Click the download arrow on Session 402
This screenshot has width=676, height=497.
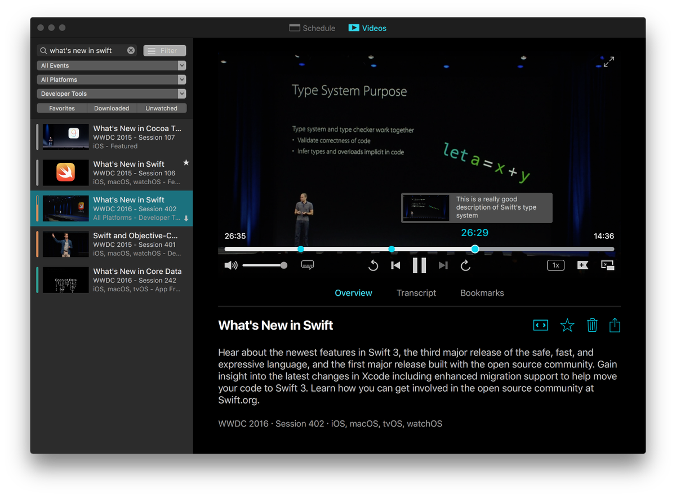tap(186, 218)
